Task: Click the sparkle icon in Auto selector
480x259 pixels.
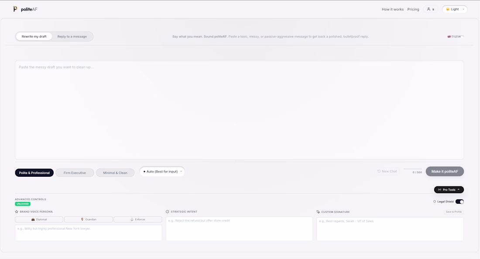Action: [x=144, y=172]
